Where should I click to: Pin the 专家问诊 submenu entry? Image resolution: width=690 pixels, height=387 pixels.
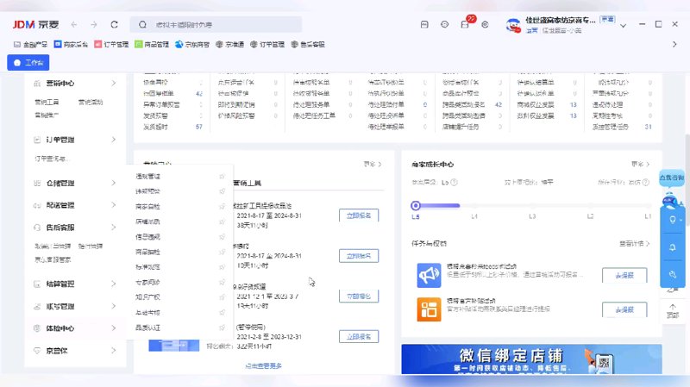tap(222, 283)
